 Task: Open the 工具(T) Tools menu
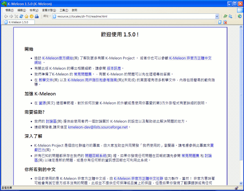[x=64, y=10]
